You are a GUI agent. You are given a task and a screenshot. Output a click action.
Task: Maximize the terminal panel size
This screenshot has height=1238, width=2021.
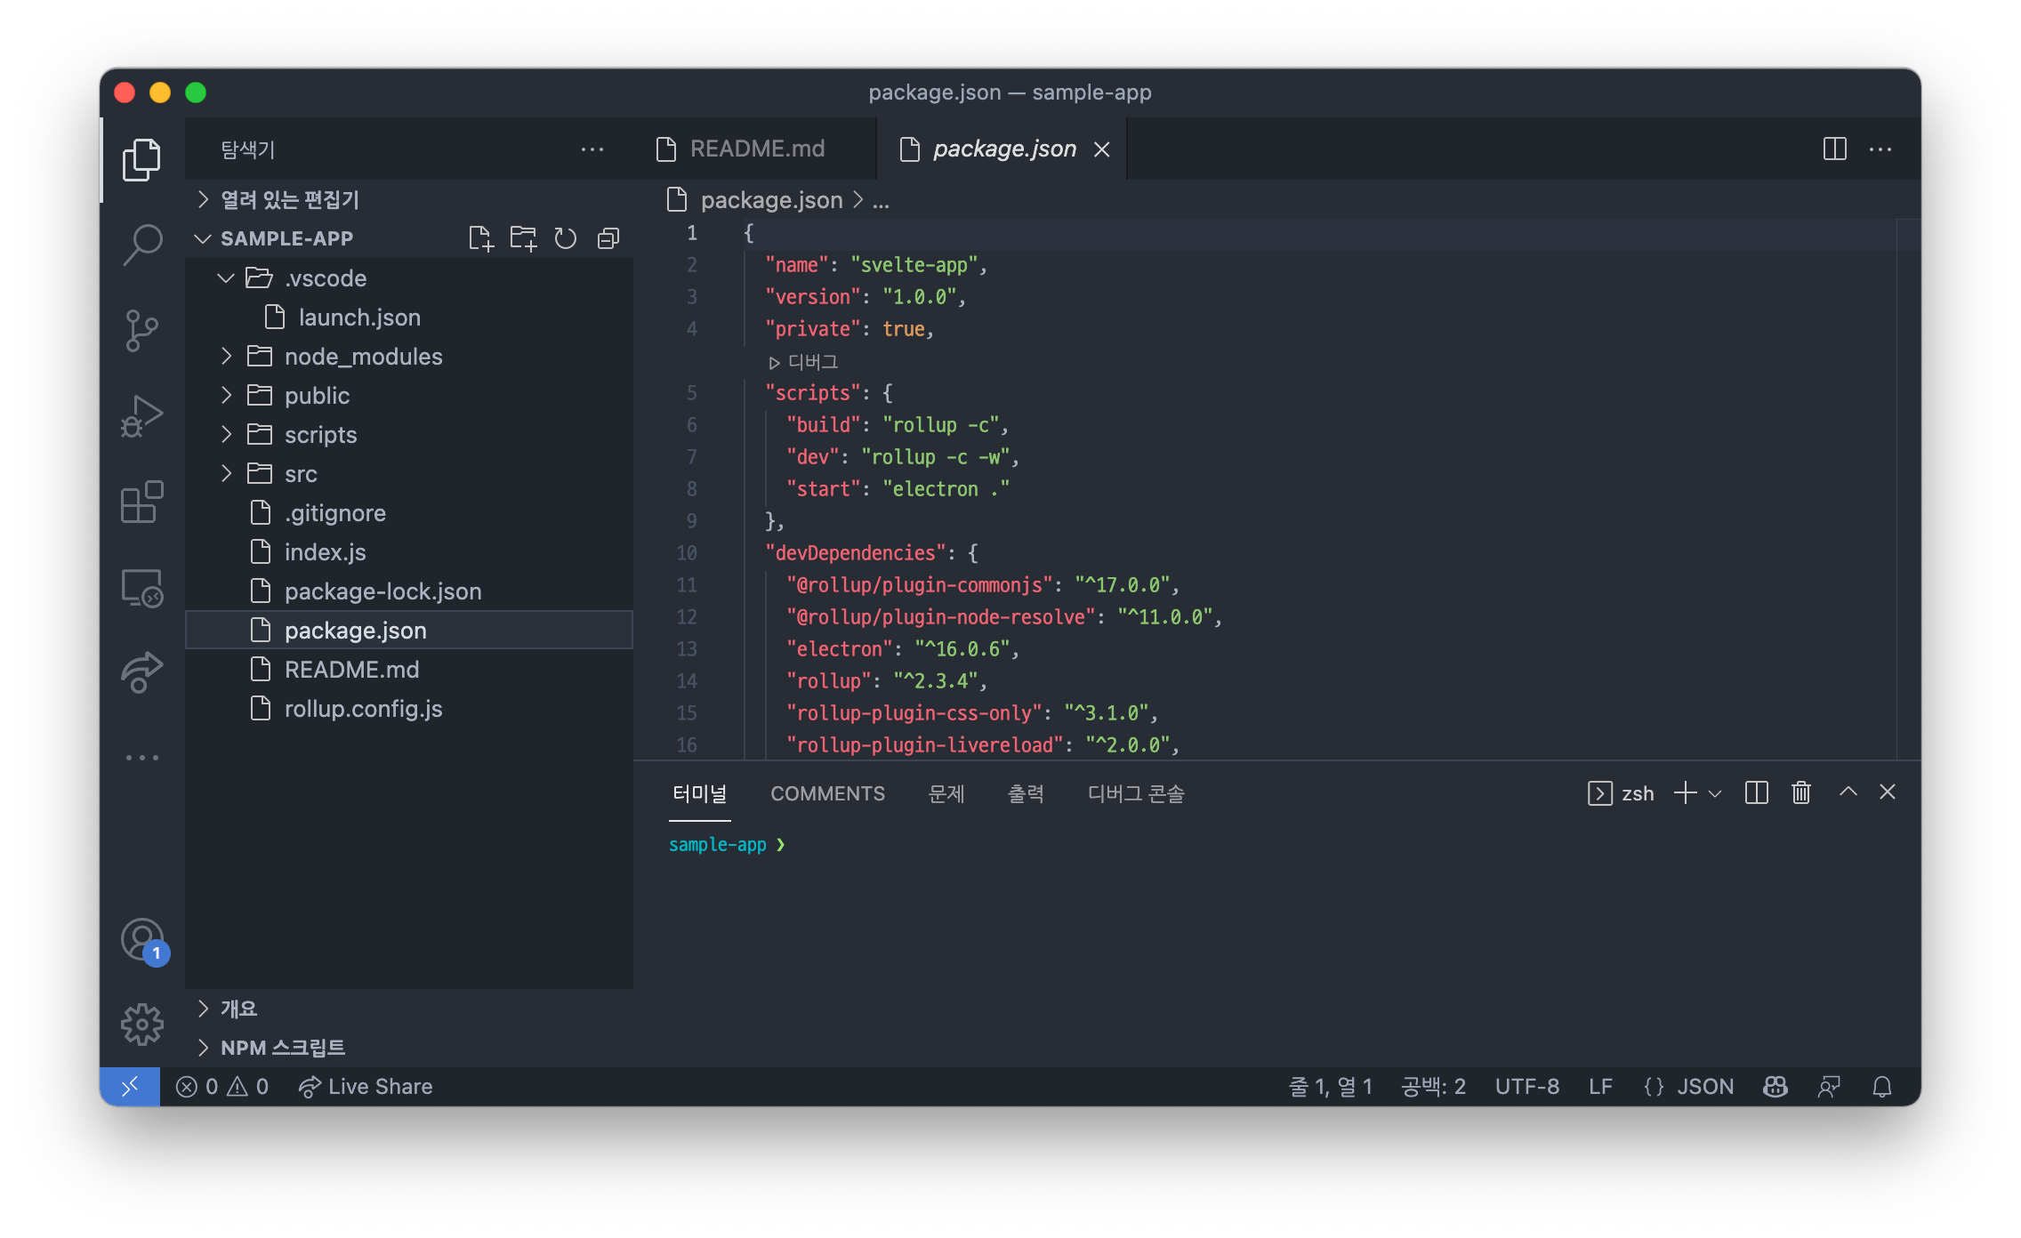(1848, 792)
